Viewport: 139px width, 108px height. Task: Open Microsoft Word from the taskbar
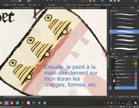point(34,103)
